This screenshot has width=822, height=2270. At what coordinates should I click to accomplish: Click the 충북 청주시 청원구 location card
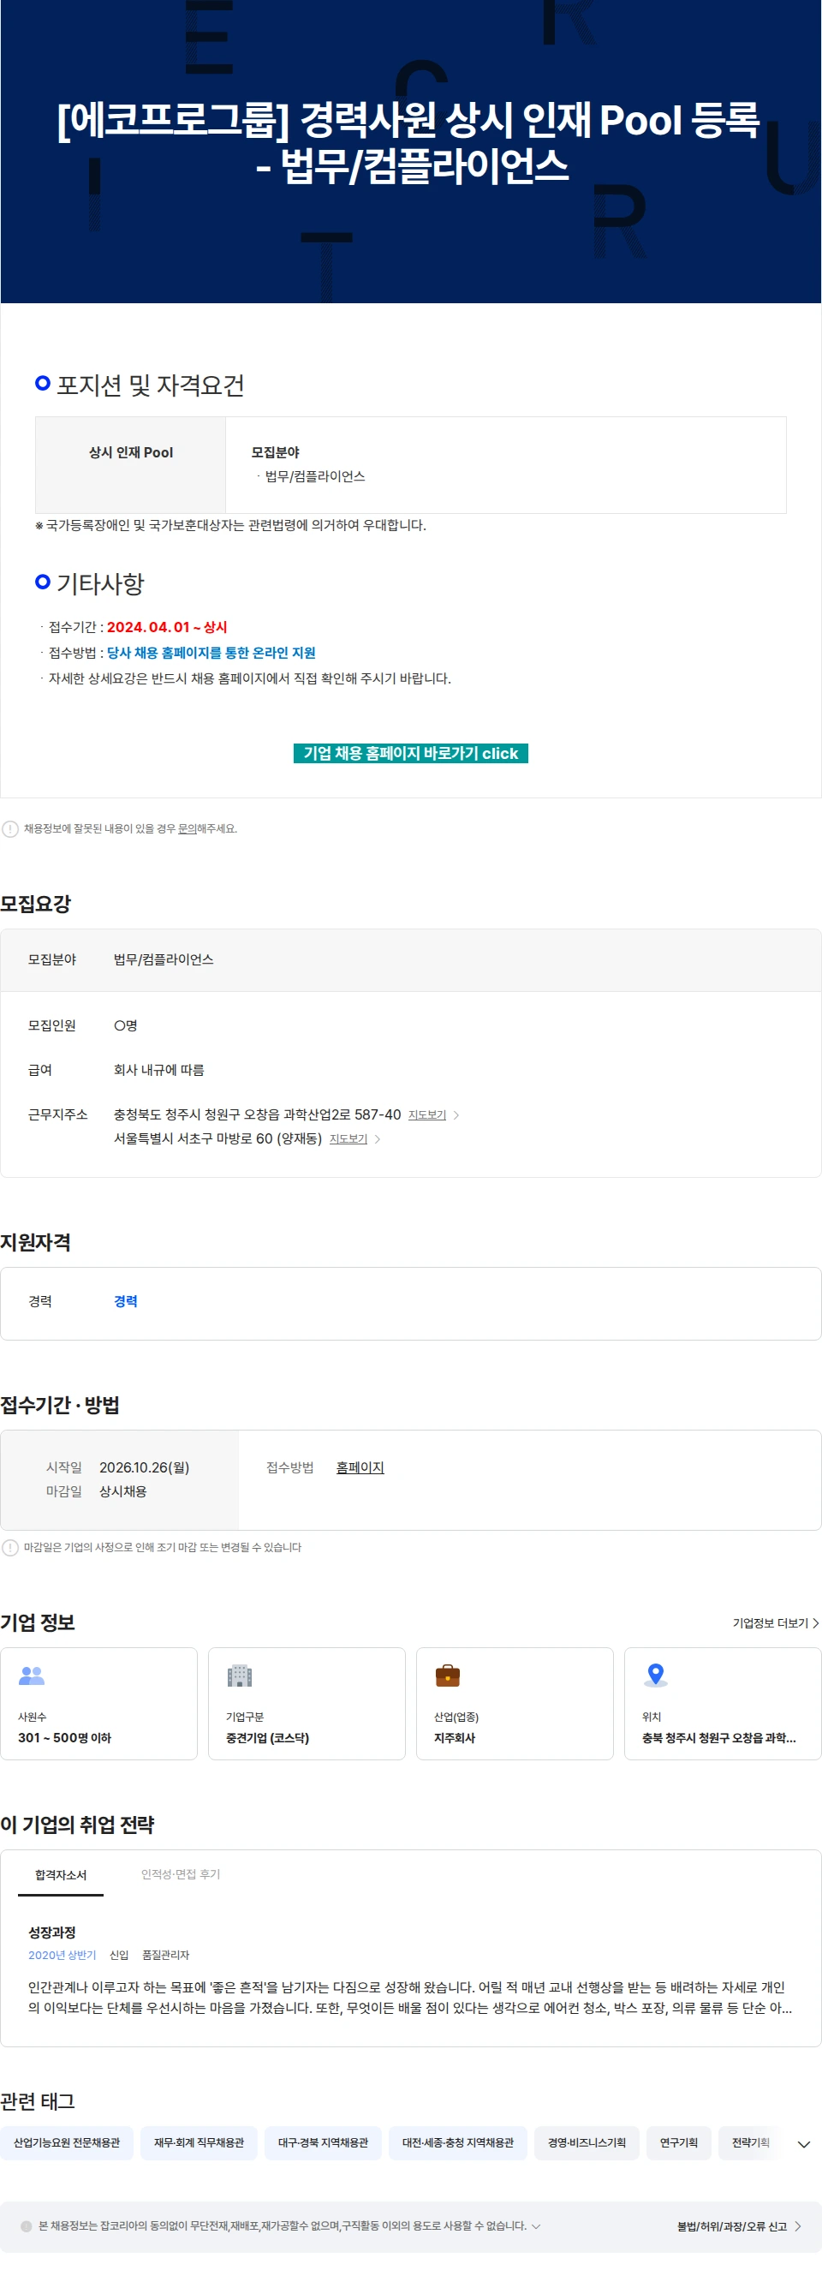[723, 1704]
